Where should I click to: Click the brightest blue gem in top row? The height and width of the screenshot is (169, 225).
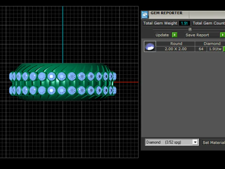tap(52, 77)
